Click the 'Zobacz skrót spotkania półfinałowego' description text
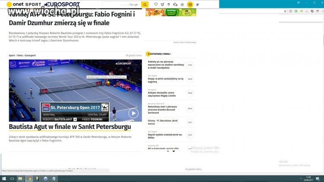Viewport: 324px width, 182px height. [x=70, y=139]
